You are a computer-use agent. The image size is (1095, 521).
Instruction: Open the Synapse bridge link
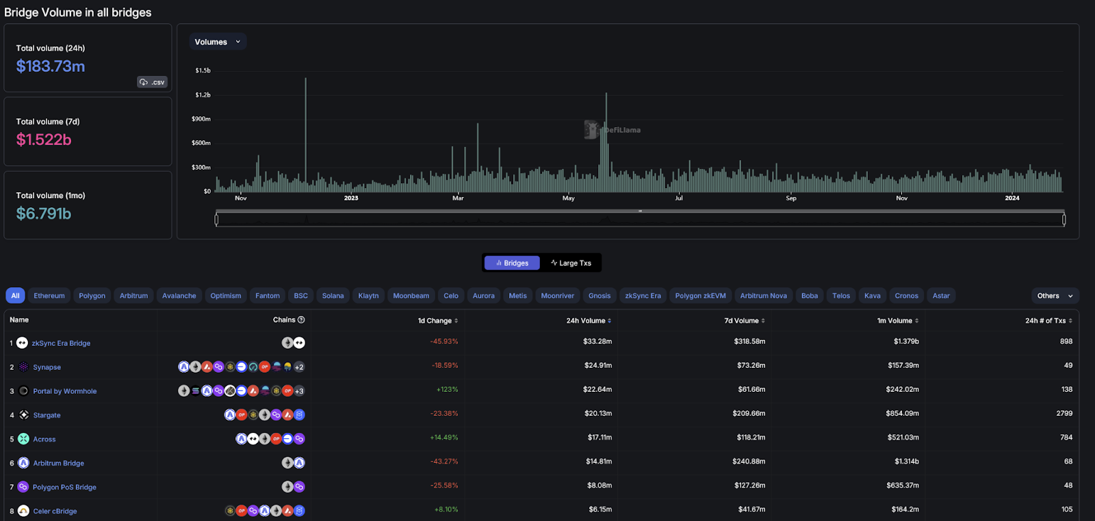tap(47, 367)
